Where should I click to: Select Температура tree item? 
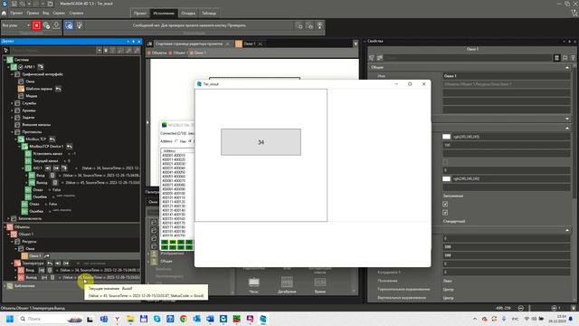33,264
